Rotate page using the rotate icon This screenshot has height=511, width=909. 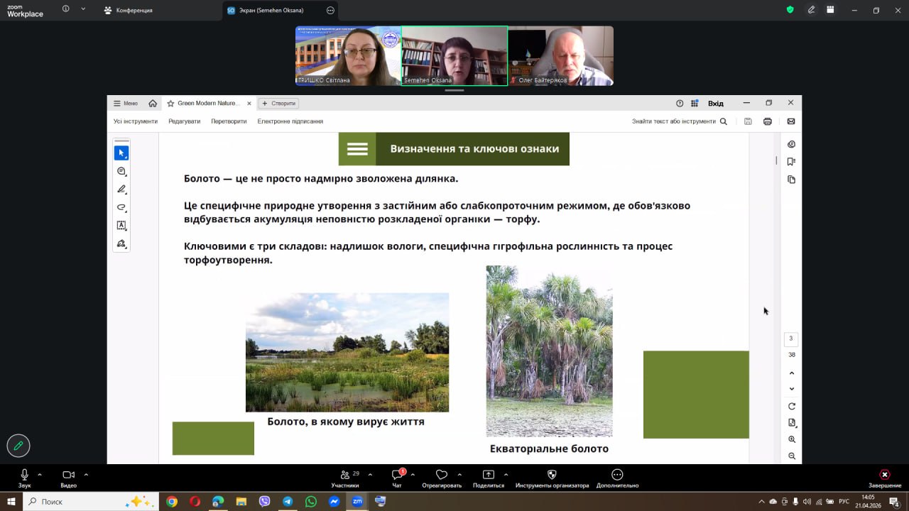pyautogui.click(x=792, y=406)
